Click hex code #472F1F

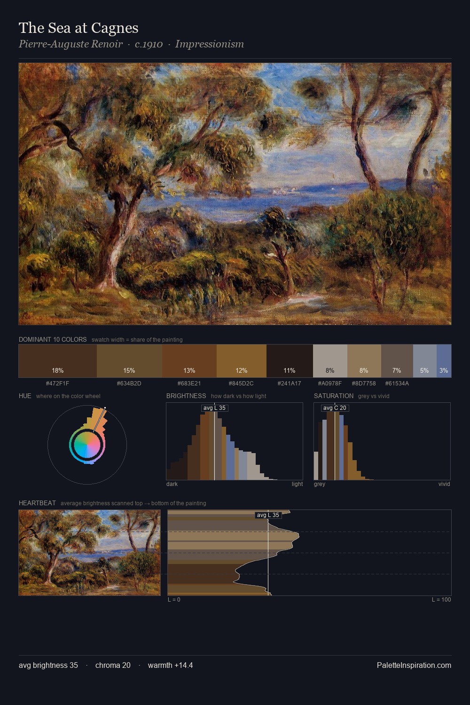pos(58,384)
